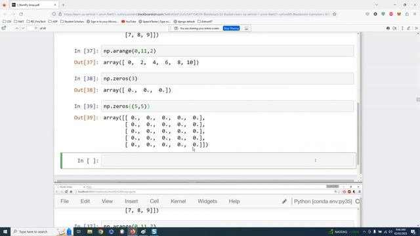Open the Windows notification center

pos(413,231)
